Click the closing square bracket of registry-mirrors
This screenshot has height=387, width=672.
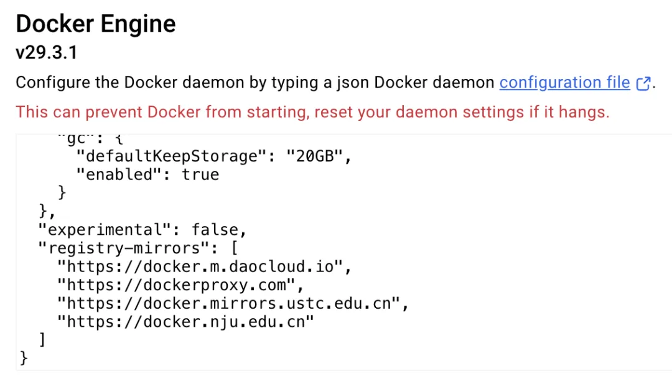[42, 340]
